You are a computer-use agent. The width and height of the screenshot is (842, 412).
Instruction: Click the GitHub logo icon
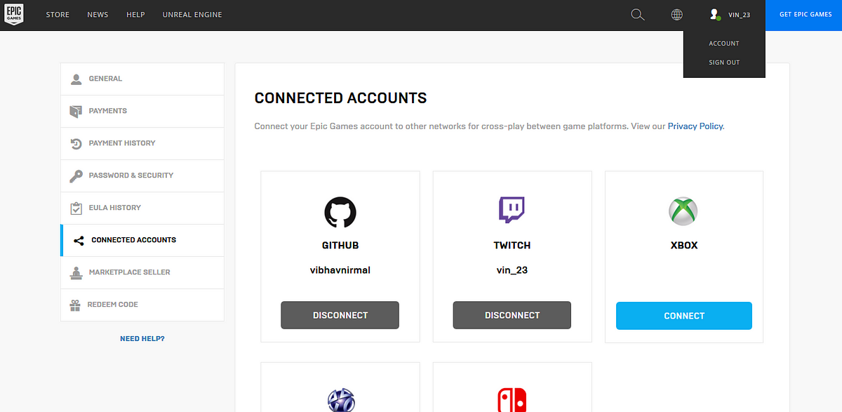pyautogui.click(x=340, y=212)
